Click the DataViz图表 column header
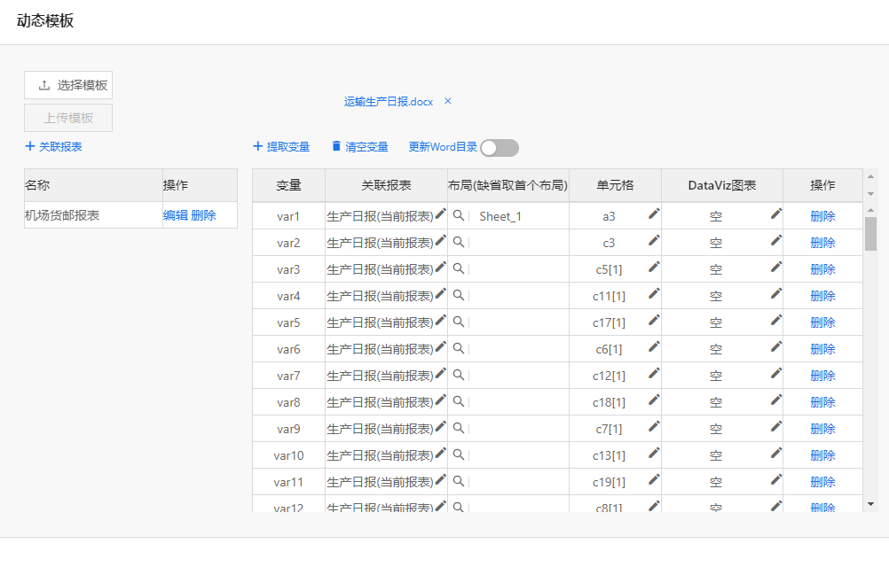 tap(721, 185)
